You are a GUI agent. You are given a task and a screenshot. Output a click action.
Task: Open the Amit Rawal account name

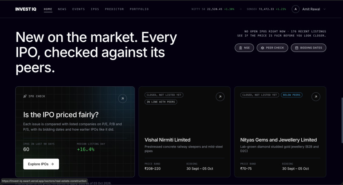pos(311,9)
